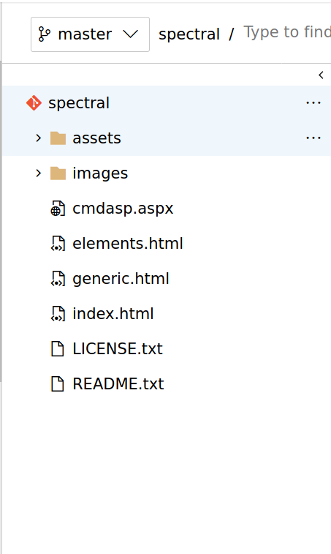The width and height of the screenshot is (331, 554).
Task: Open the README.txt file
Action: tap(118, 383)
